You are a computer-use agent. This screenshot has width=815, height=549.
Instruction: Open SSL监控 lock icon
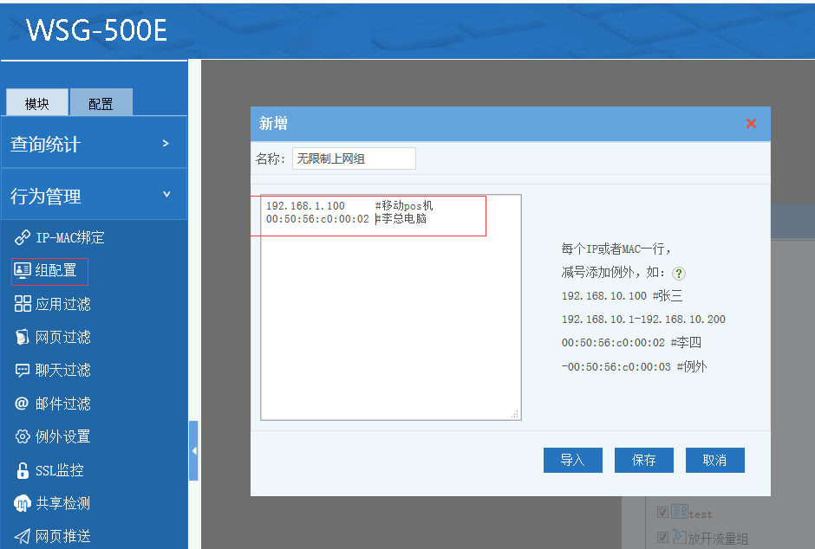[x=23, y=470]
